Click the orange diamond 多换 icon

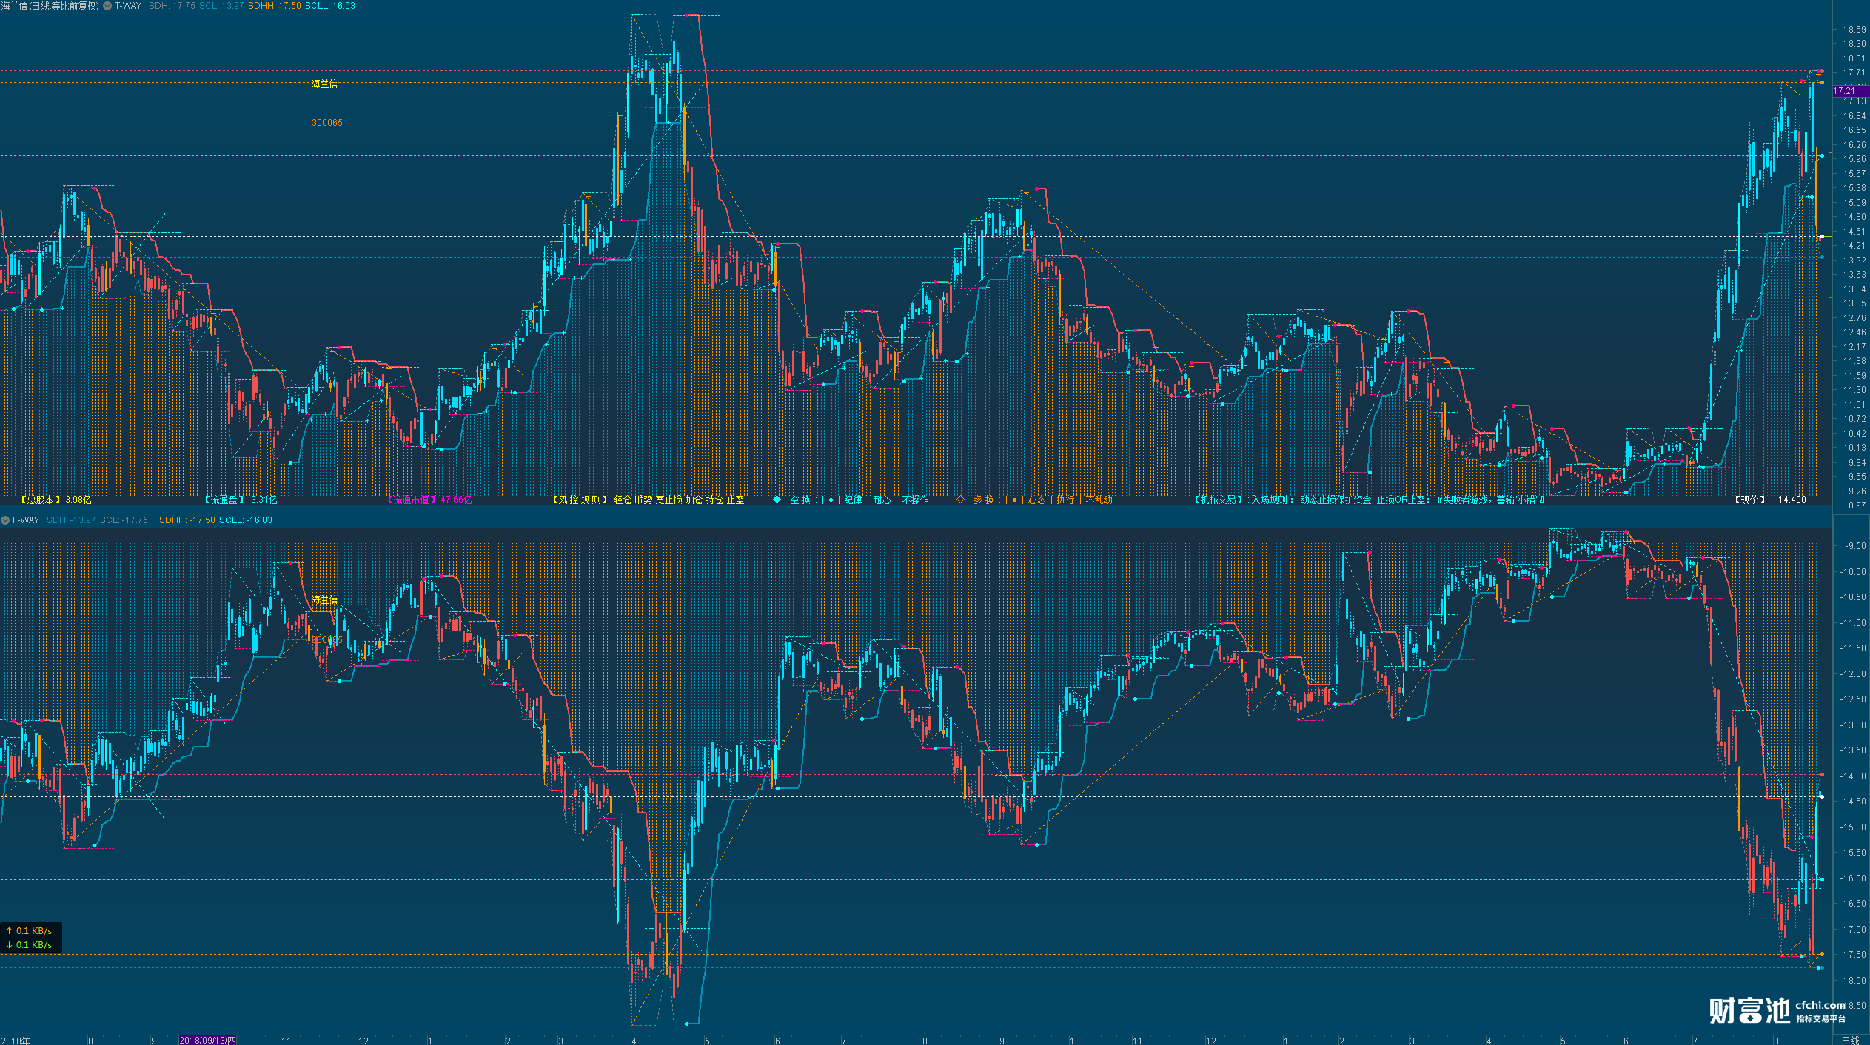960,500
